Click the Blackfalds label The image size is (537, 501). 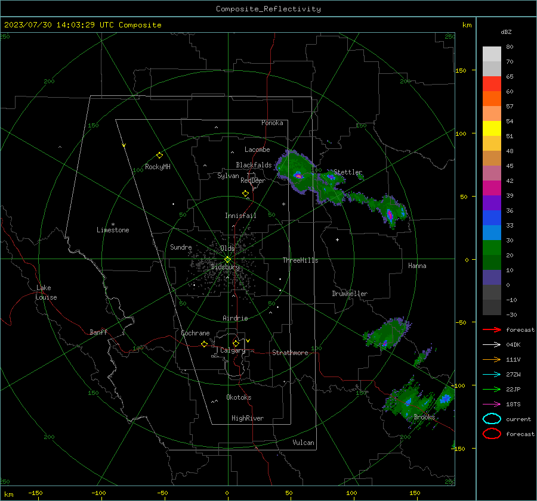pos(254,165)
